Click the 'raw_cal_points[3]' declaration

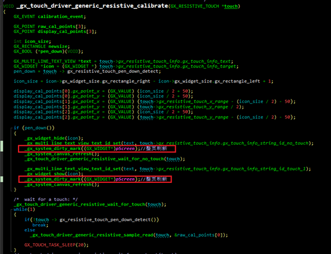(62, 26)
